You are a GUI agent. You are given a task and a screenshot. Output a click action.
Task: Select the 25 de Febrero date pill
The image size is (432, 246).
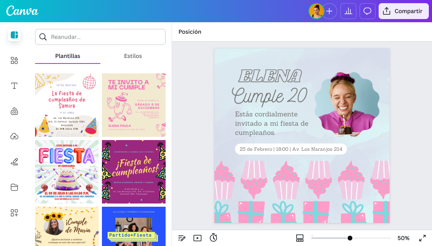(291, 149)
